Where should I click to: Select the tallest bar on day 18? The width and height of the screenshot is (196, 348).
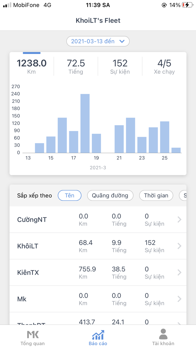[85, 123]
